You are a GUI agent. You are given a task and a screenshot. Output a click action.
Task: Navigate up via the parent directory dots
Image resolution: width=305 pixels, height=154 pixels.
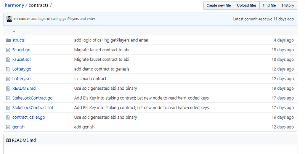(14, 31)
